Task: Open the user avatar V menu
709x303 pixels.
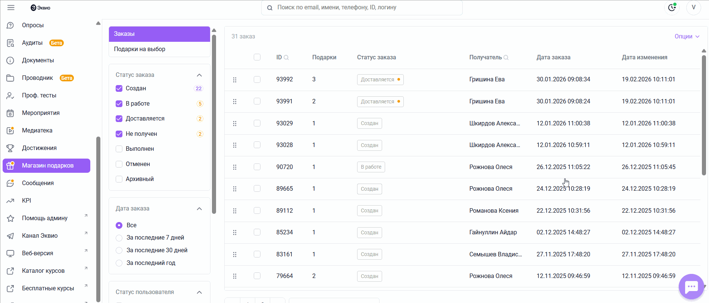Action: tap(693, 7)
